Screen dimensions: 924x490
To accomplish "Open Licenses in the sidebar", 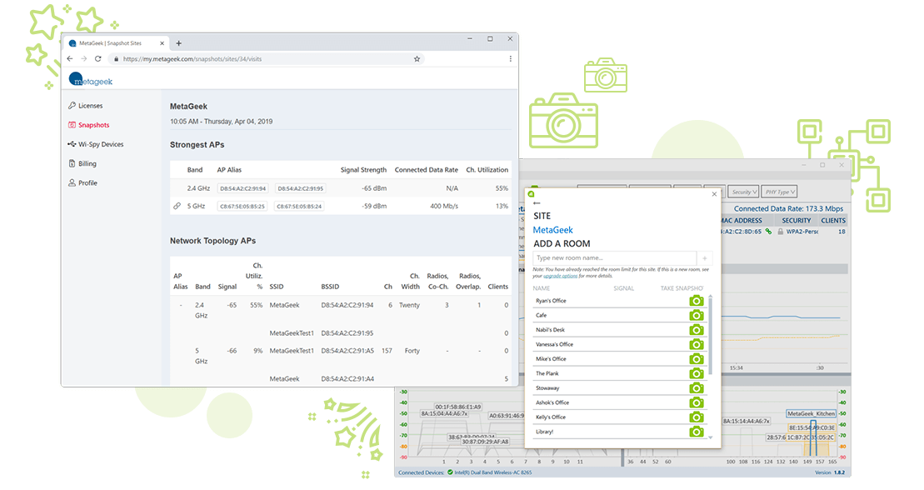I will (x=86, y=106).
